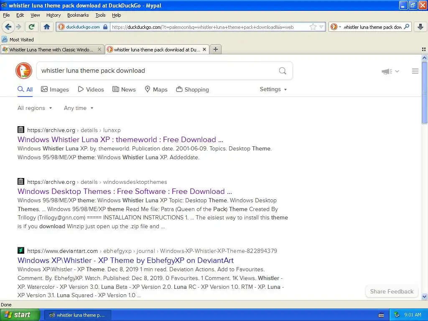Open the list all tabs grid icon
Viewport: 428px width, 321px height.
point(424,49)
